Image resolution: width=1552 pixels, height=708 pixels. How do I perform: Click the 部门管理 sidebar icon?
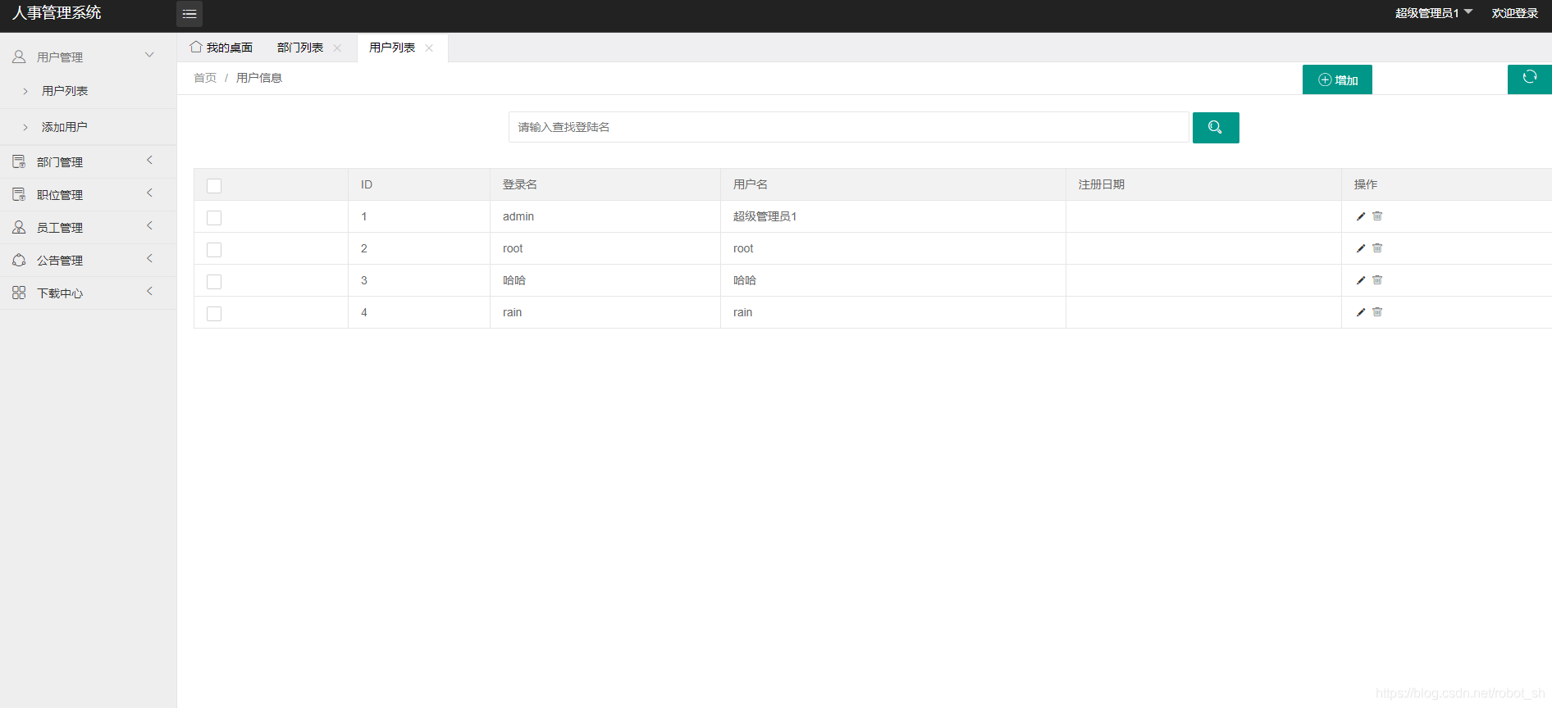click(x=19, y=161)
